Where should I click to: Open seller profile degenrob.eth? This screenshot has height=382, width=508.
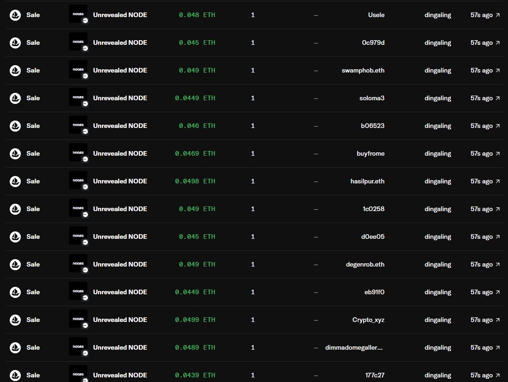pyautogui.click(x=365, y=265)
